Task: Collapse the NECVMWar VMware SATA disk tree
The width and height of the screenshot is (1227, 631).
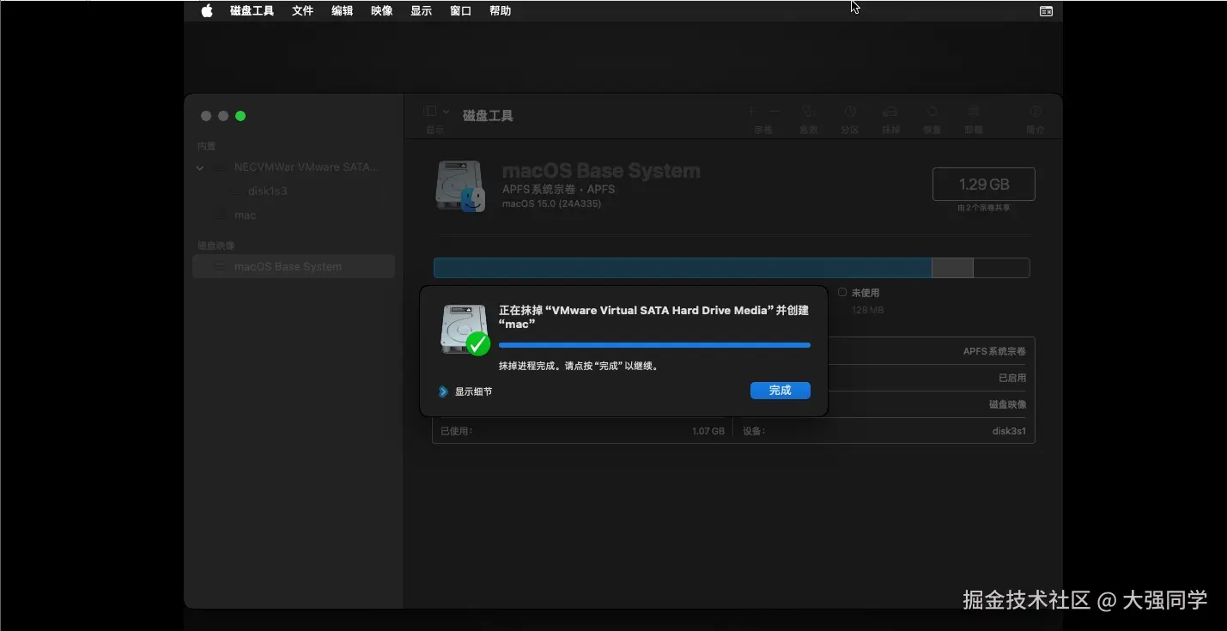Action: (x=200, y=168)
